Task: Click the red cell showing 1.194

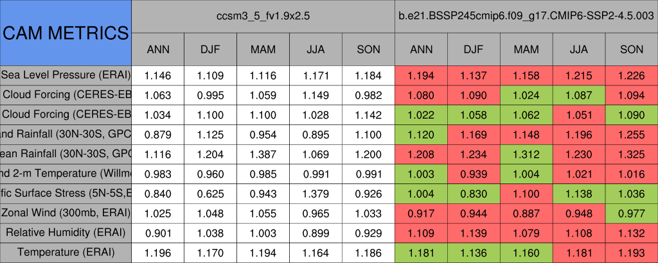Action: click(422, 76)
